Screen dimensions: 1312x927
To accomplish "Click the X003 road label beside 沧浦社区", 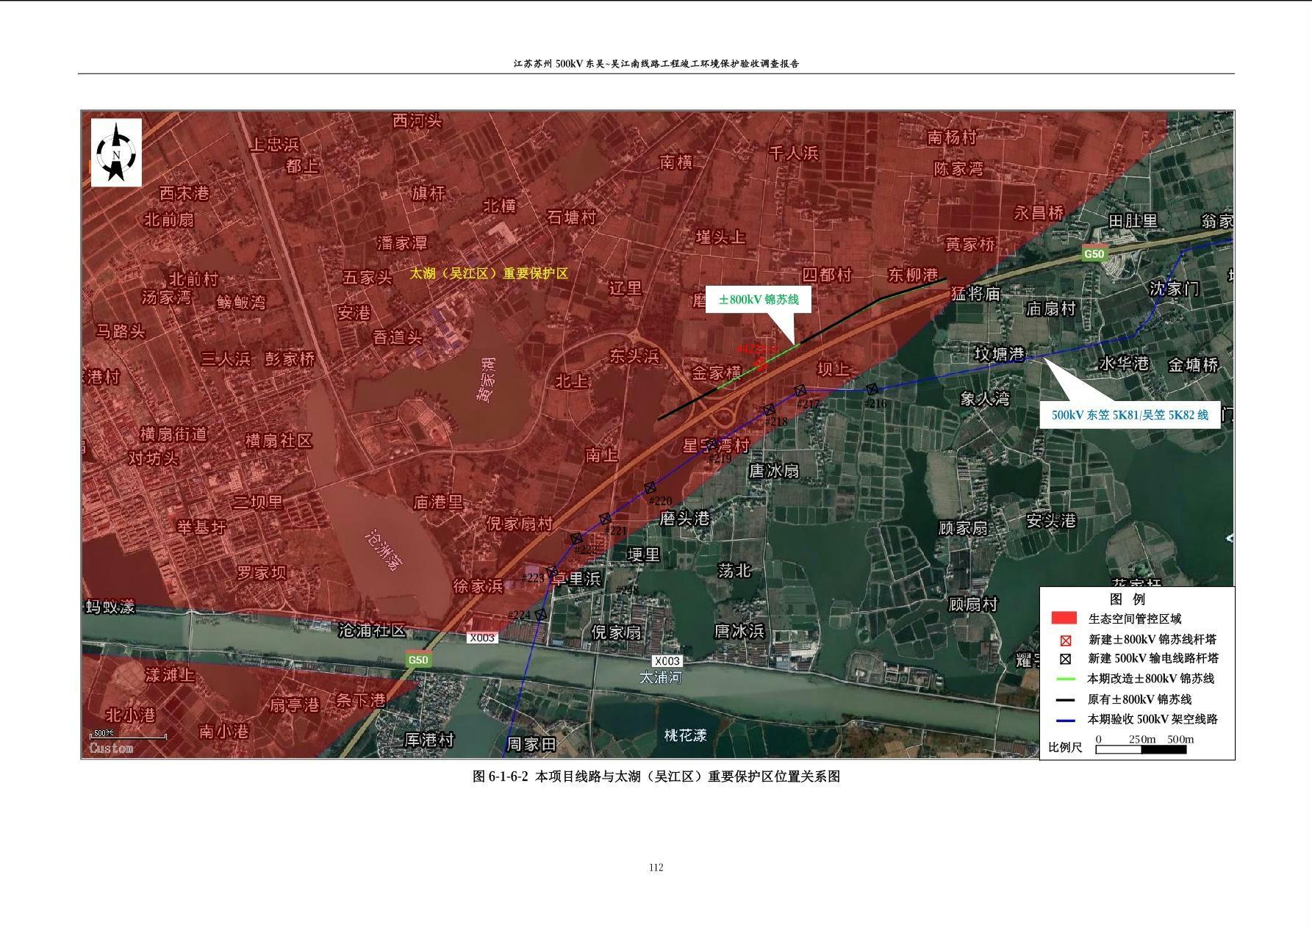I will tap(482, 638).
